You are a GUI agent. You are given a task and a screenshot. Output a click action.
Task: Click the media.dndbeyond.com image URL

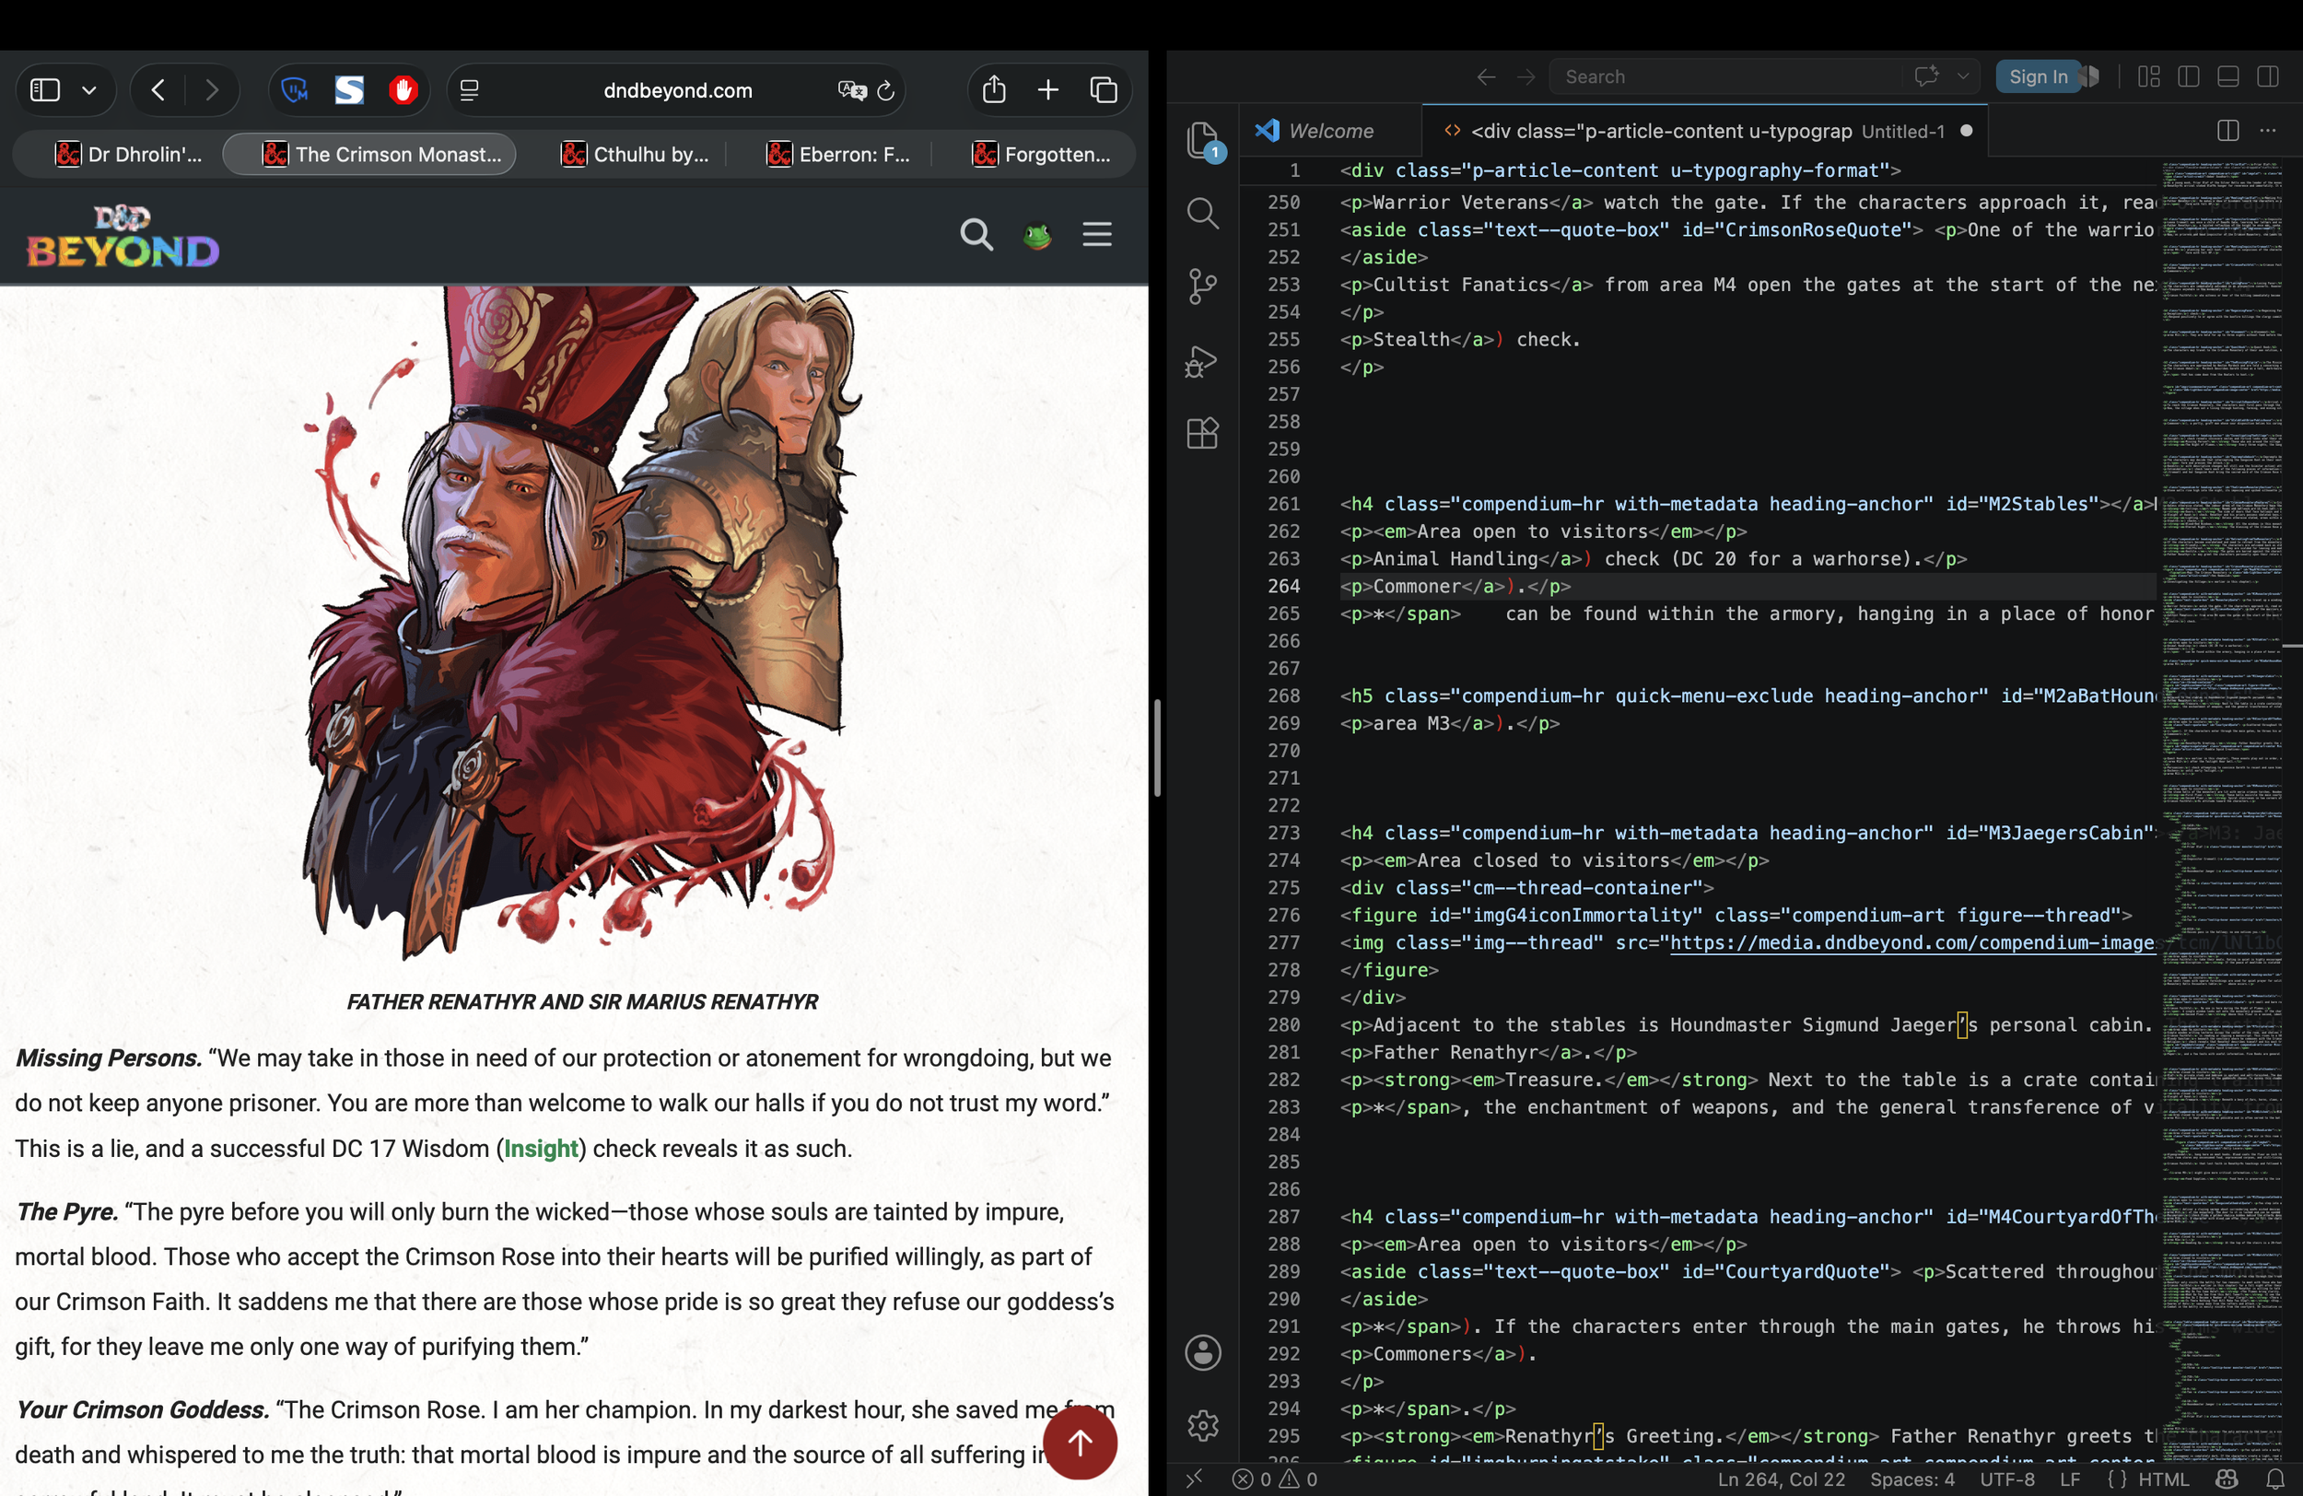[x=1912, y=942]
